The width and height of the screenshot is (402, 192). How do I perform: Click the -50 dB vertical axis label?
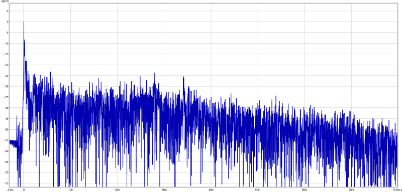(x=7, y=129)
